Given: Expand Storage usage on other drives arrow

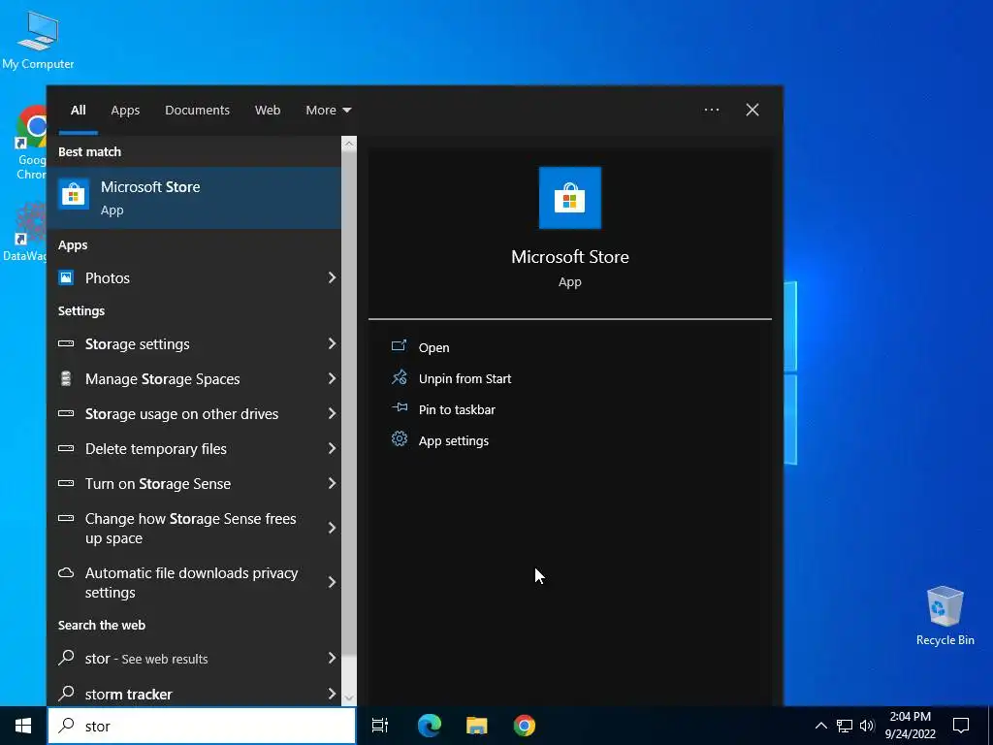Looking at the screenshot, I should point(332,413).
